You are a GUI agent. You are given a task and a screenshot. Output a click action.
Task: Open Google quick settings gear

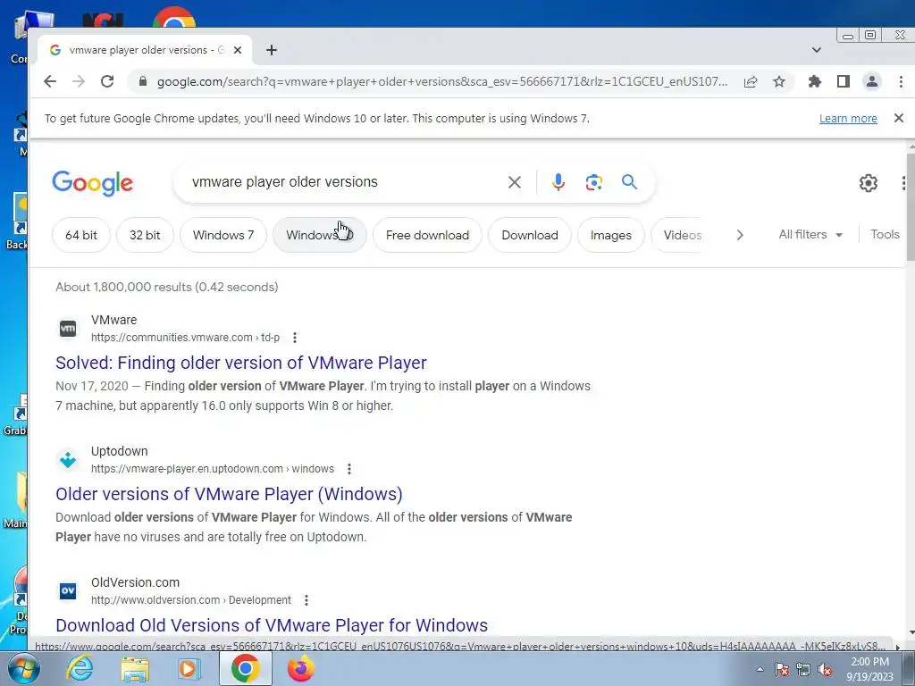(869, 183)
